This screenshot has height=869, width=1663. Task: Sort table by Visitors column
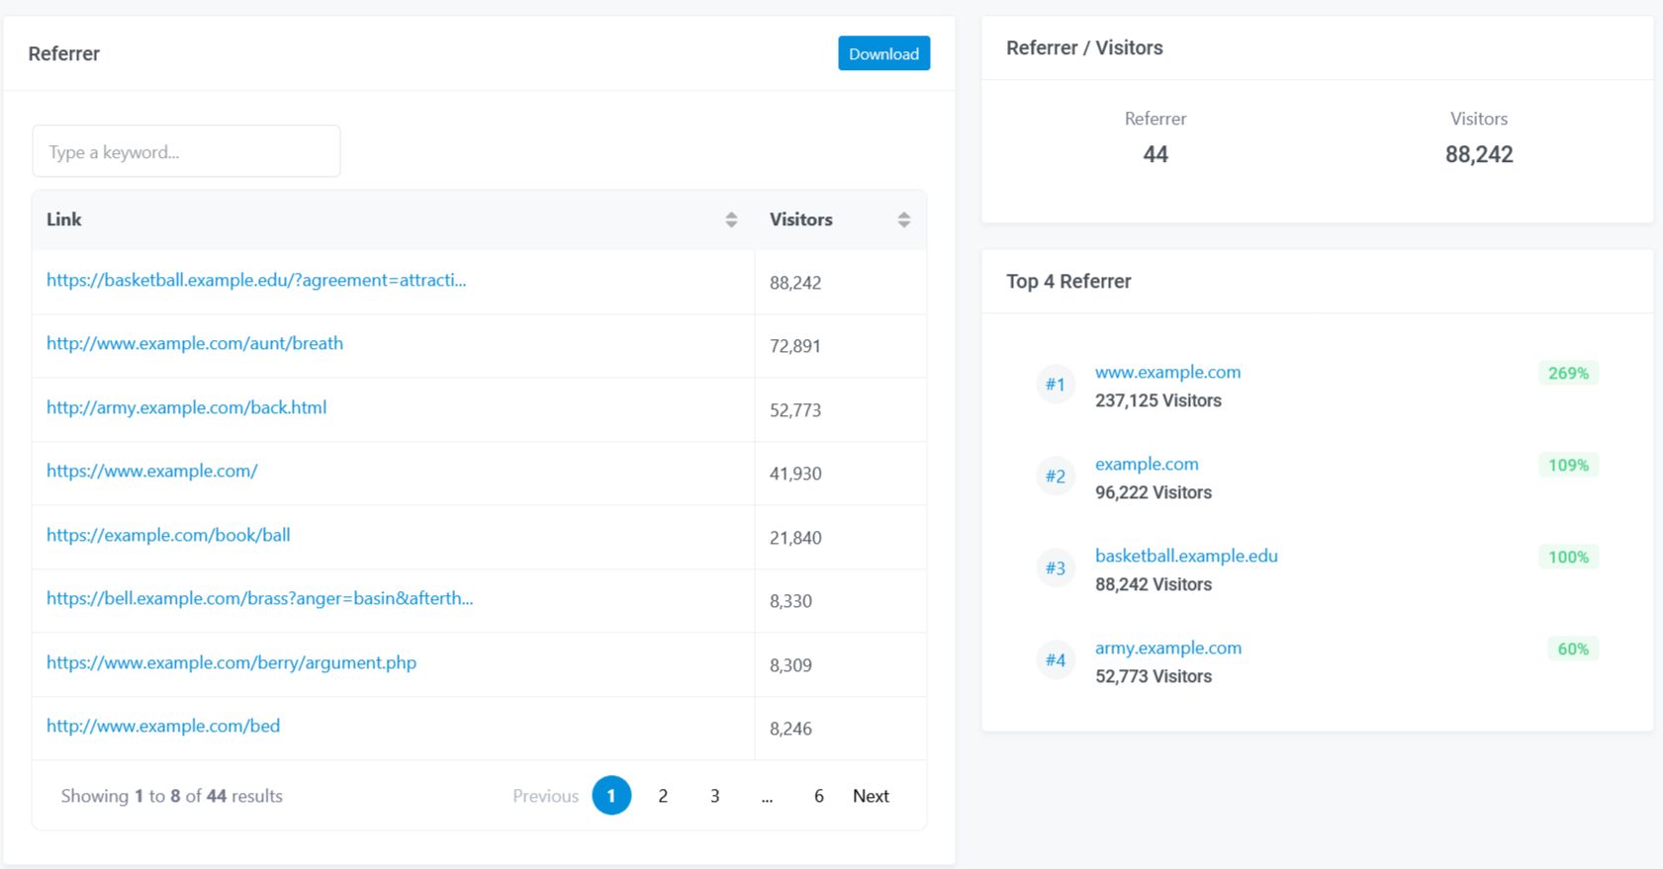pyautogui.click(x=903, y=219)
